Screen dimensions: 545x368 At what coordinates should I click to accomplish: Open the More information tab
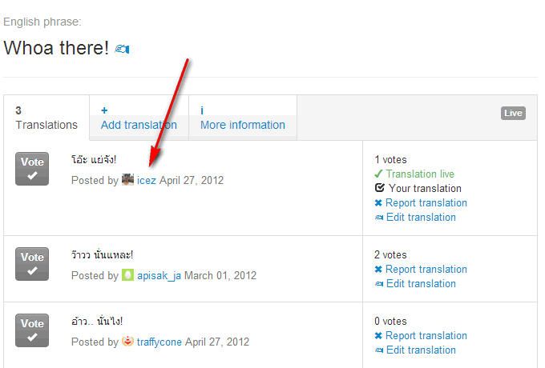click(242, 118)
